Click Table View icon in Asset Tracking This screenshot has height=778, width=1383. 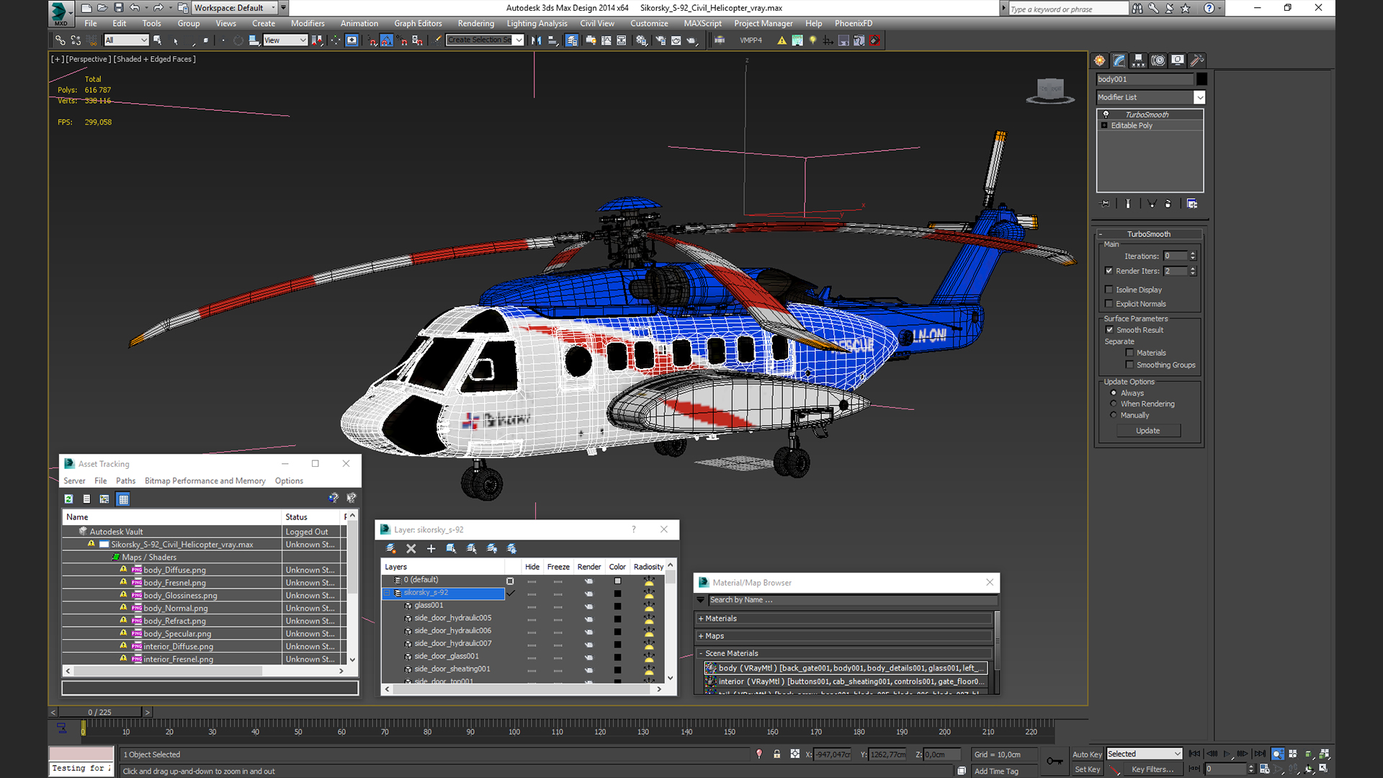point(123,498)
